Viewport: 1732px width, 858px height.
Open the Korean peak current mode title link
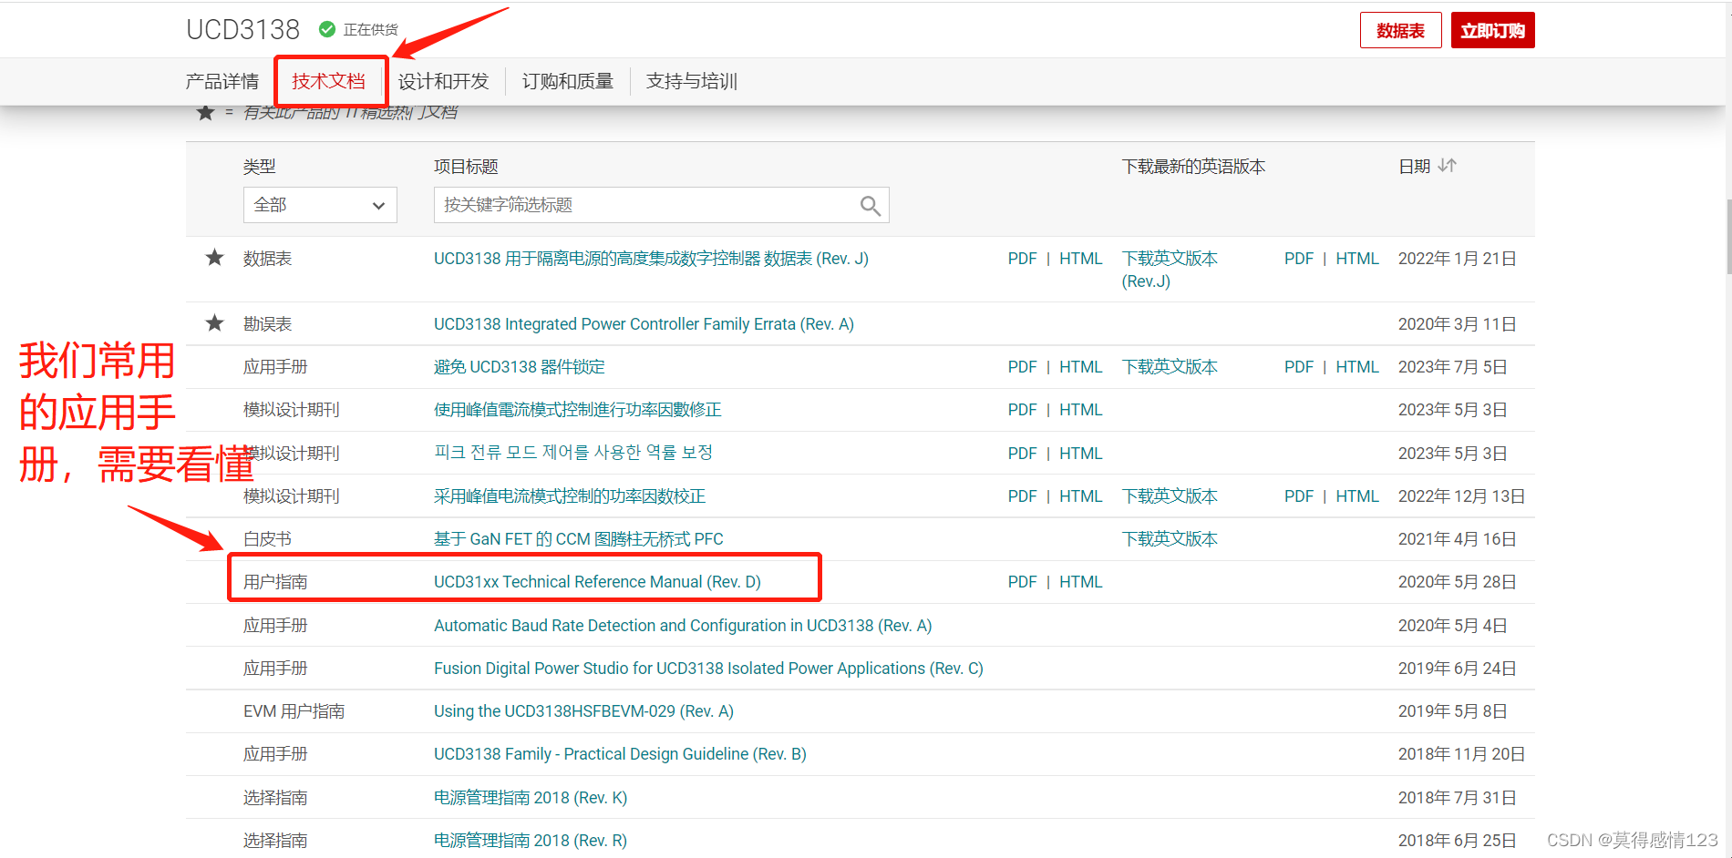pos(573,453)
